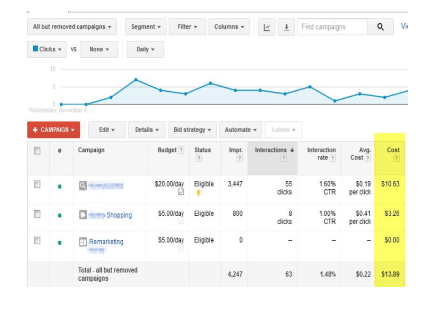Open the chart graph icon
Image resolution: width=436 pixels, height=327 pixels.
tap(267, 27)
